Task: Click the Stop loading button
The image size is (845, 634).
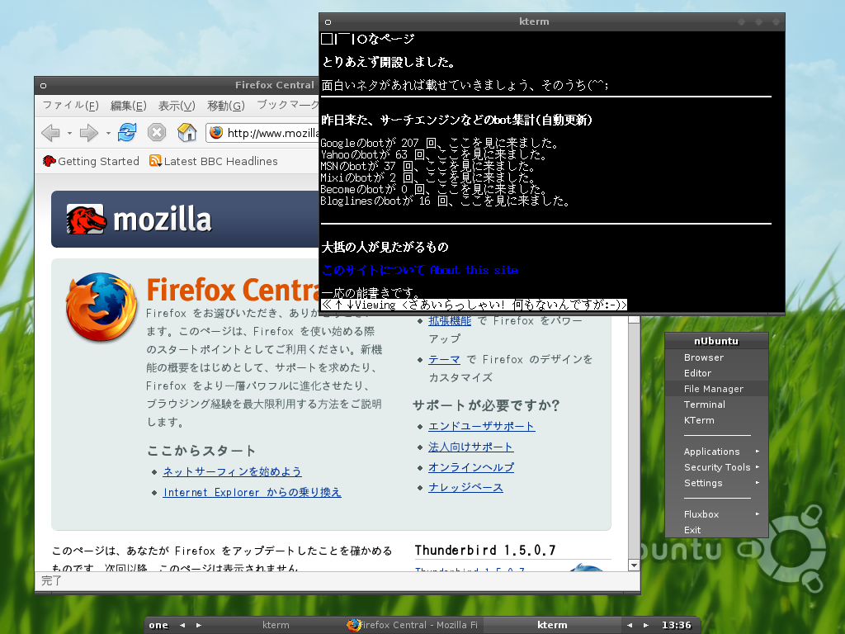Action: click(157, 132)
